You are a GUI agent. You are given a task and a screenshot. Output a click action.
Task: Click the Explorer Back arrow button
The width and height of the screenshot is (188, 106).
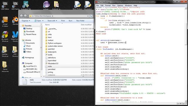tap(21, 16)
